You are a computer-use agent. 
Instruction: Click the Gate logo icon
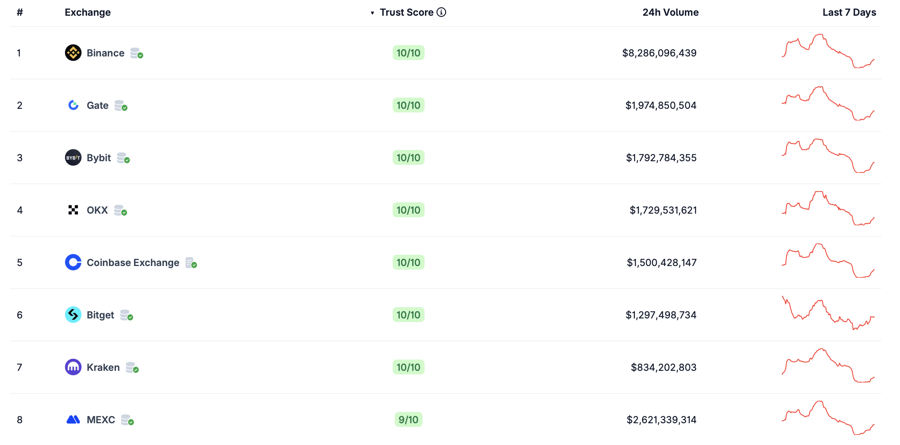point(73,105)
